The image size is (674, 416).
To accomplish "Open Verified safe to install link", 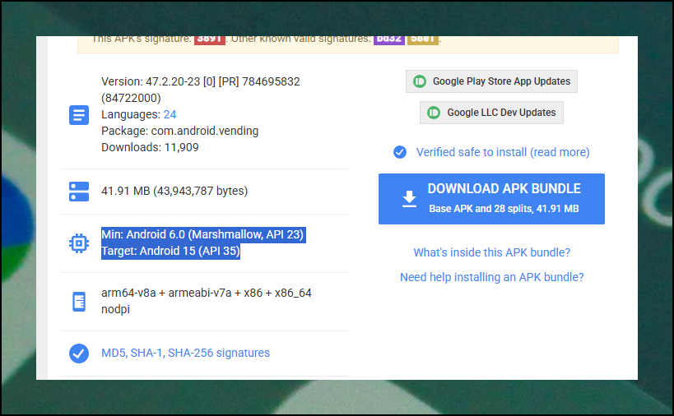I will (503, 152).
